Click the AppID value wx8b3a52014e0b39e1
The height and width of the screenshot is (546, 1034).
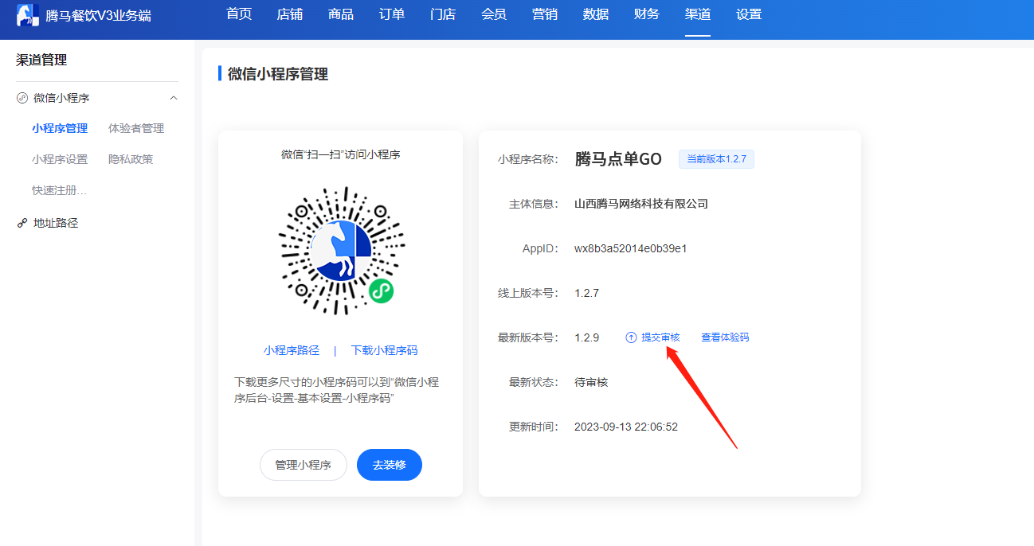(x=631, y=248)
